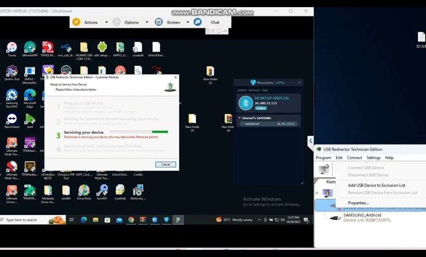Click the IP address 26.200.22.115 in Radmin VPN
Image resolution: width=426 pixels, height=257 pixels.
click(x=266, y=103)
